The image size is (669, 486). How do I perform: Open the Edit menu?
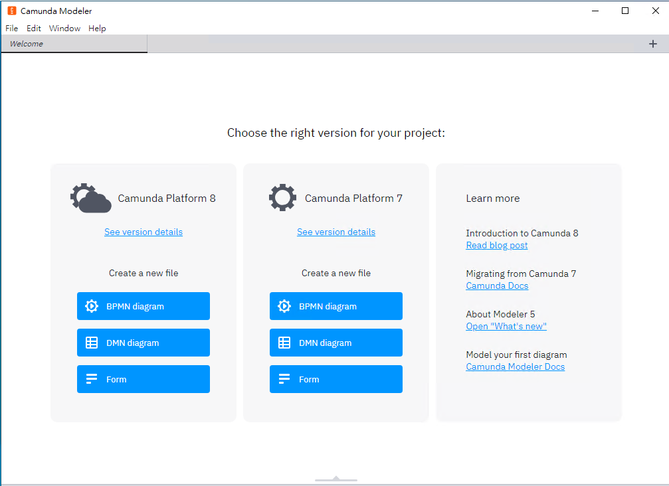34,28
